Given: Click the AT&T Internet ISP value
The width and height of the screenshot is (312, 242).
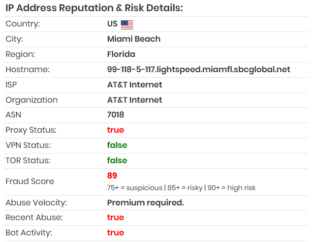Looking at the screenshot, I should pyautogui.click(x=135, y=85).
